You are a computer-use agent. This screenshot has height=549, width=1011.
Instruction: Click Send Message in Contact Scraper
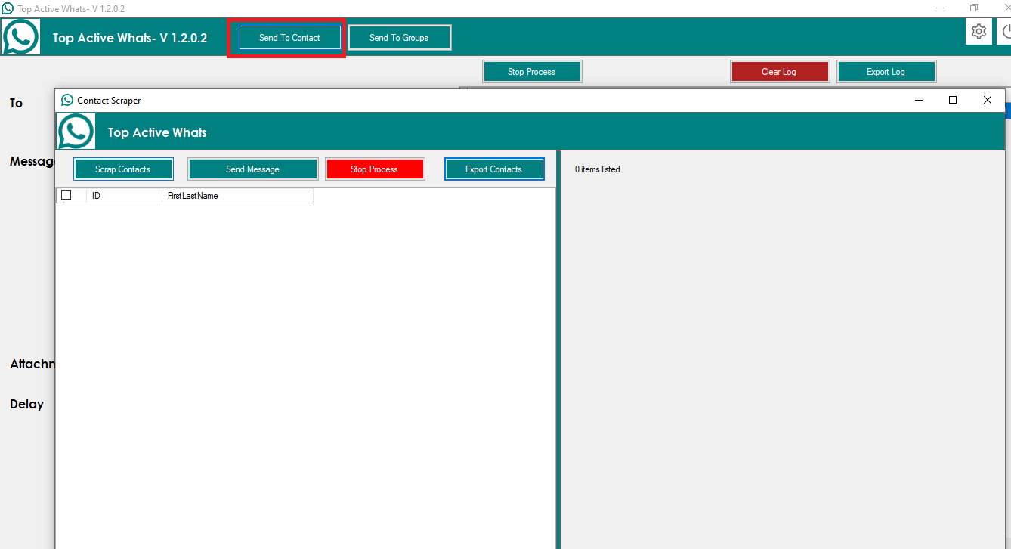253,169
